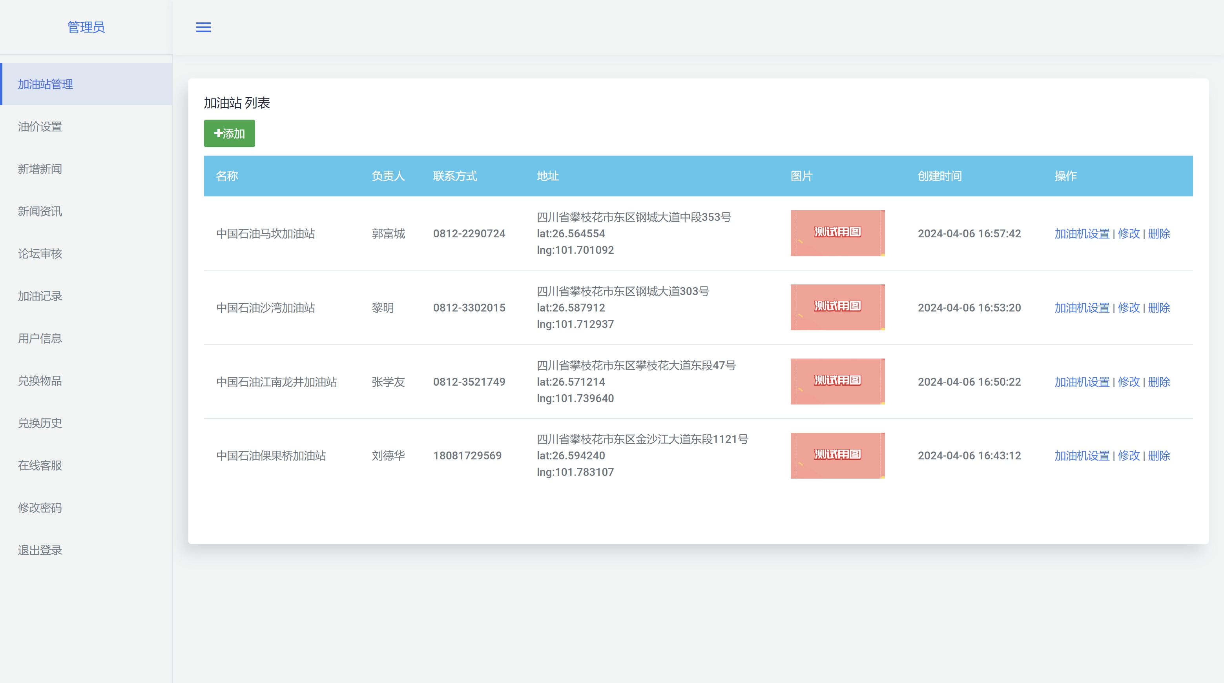The width and height of the screenshot is (1224, 683).
Task: Select station name 中国石油倮果桥加油站
Action: coord(271,455)
